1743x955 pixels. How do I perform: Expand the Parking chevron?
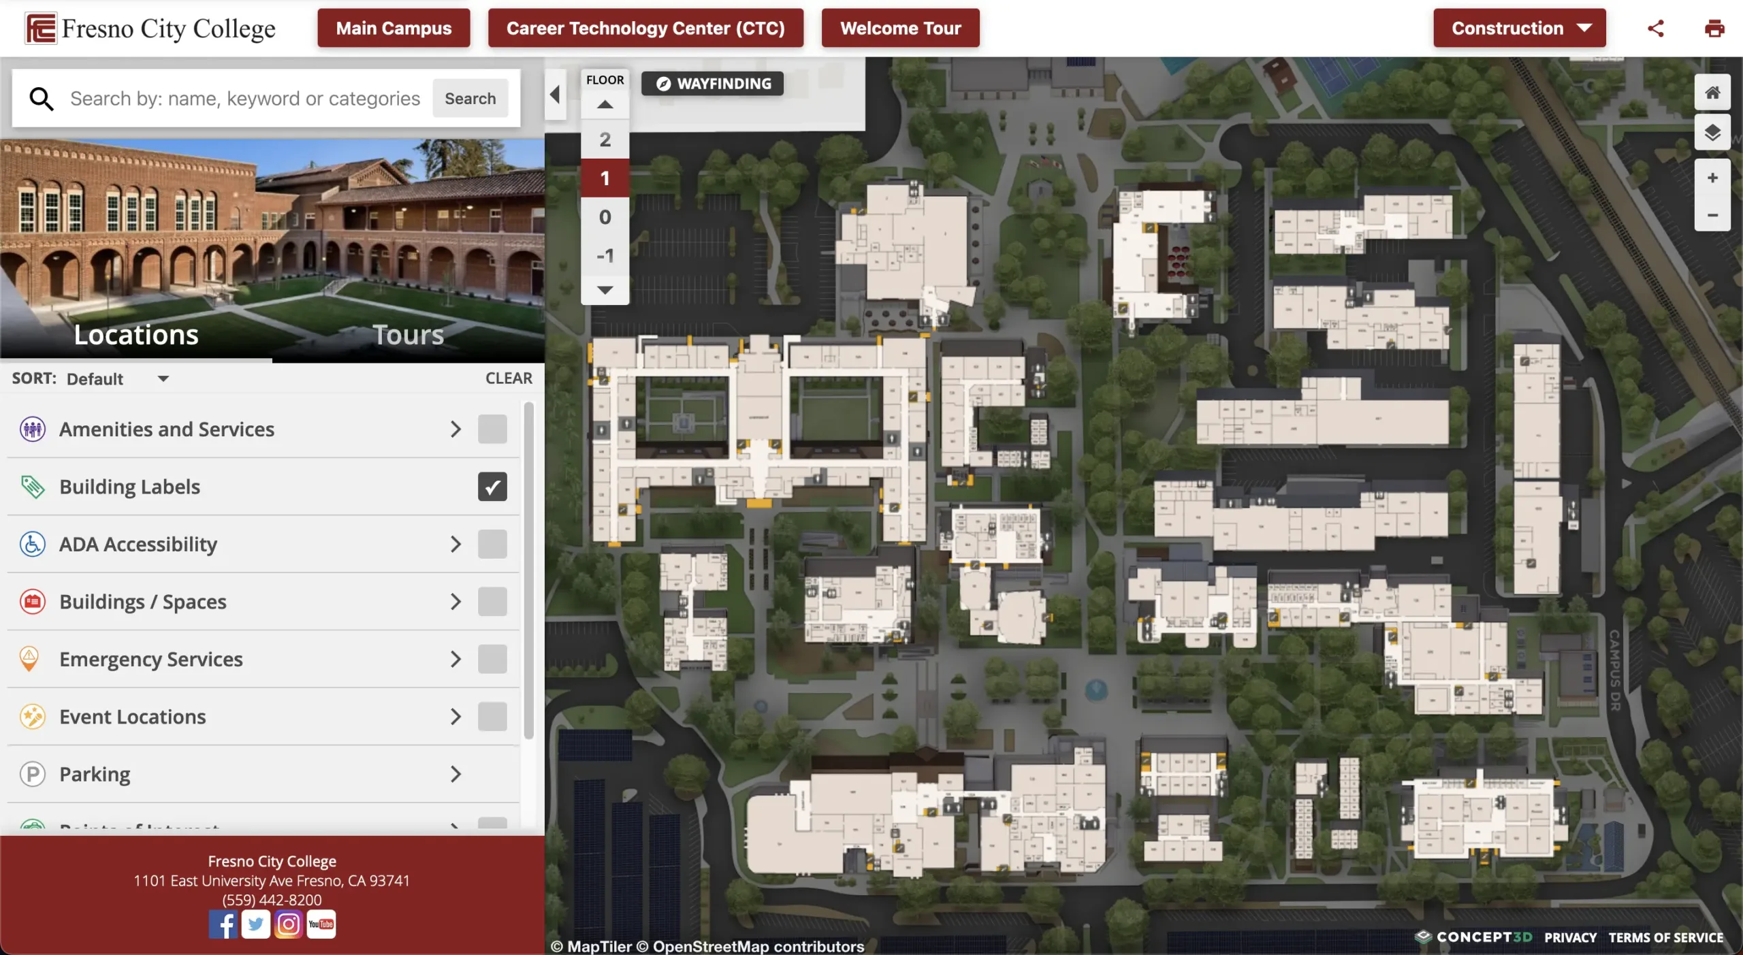coord(455,774)
